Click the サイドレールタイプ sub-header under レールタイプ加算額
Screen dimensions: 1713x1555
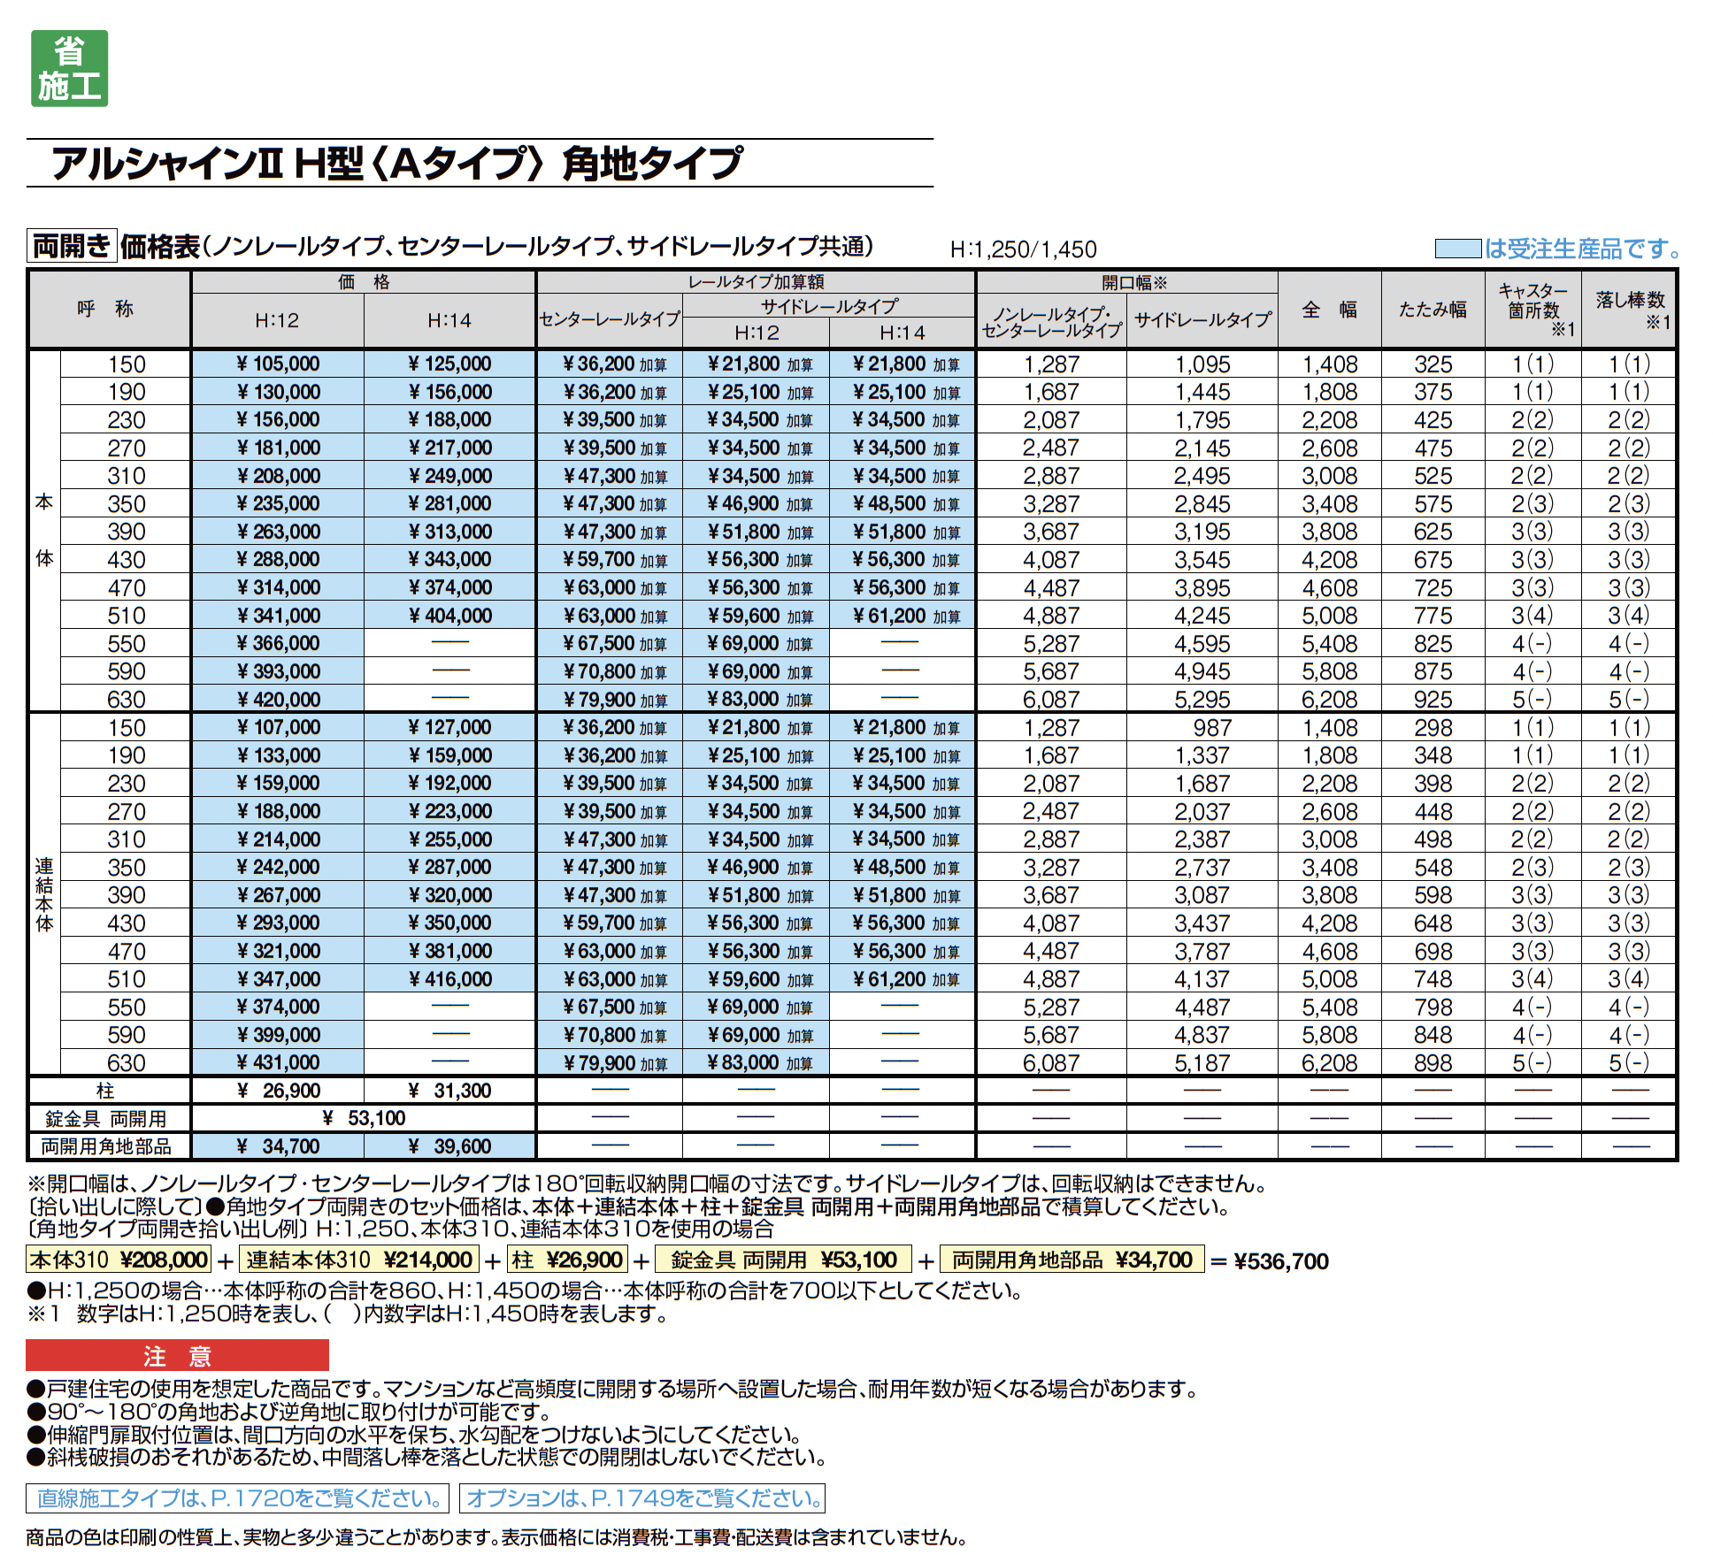click(828, 306)
